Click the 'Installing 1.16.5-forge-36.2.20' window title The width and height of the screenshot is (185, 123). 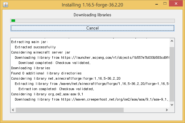point(92,5)
